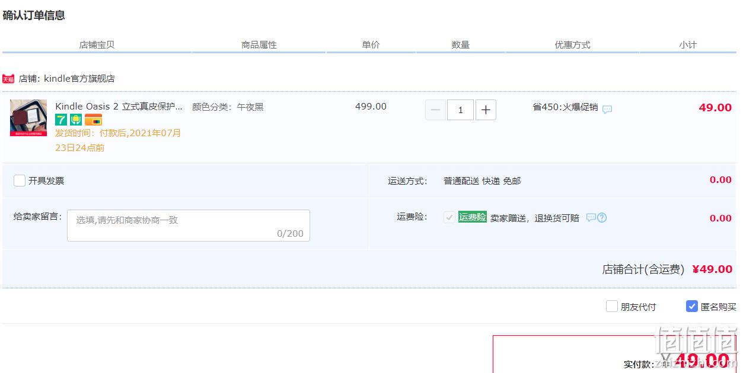
Task: Increase quantity with the plus button
Action: click(x=486, y=110)
